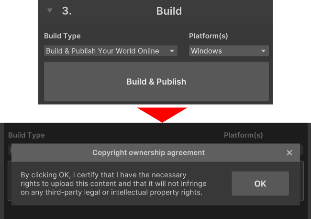Click the Build section header title
This screenshot has height=219, width=311.
[x=169, y=11]
